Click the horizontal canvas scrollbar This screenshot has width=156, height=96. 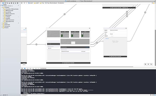coord(101,67)
